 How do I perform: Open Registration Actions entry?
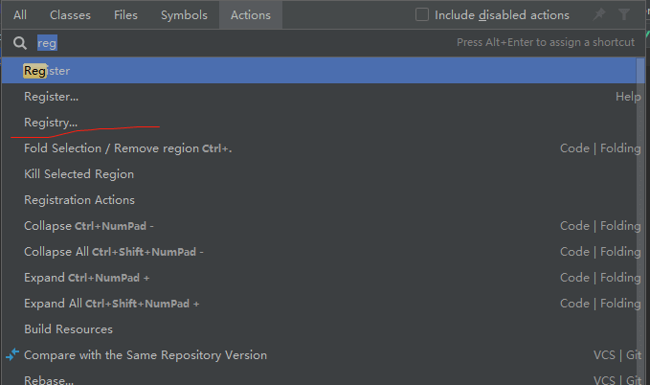79,200
